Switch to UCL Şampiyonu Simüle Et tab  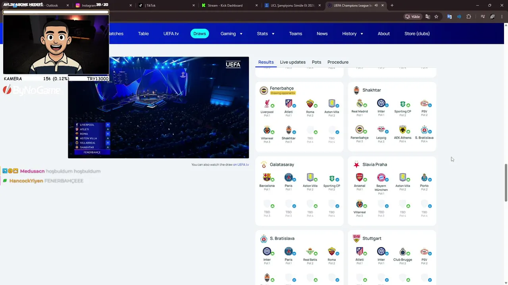[292, 6]
